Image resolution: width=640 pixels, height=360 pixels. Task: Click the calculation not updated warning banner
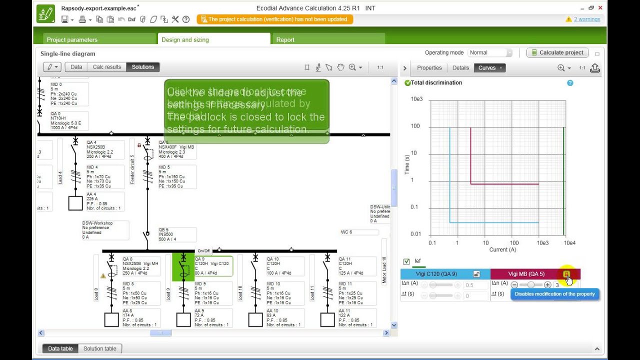[x=275, y=19]
